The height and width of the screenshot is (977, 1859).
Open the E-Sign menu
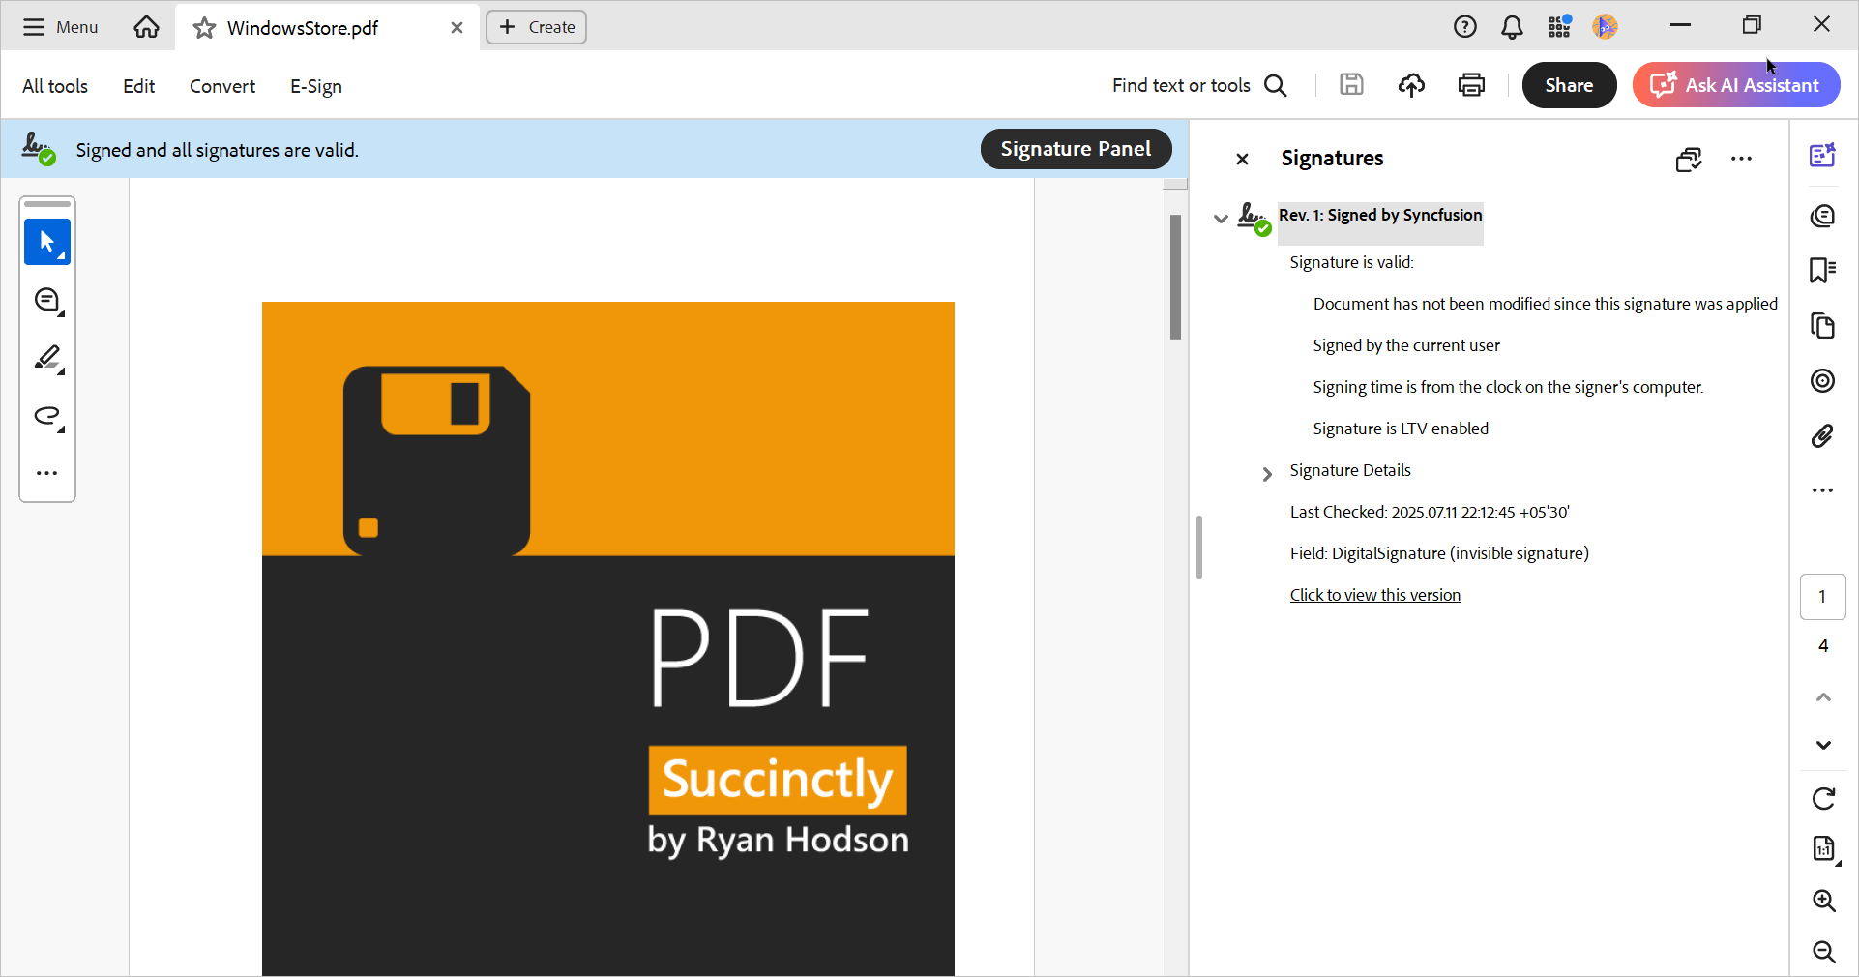coord(315,86)
